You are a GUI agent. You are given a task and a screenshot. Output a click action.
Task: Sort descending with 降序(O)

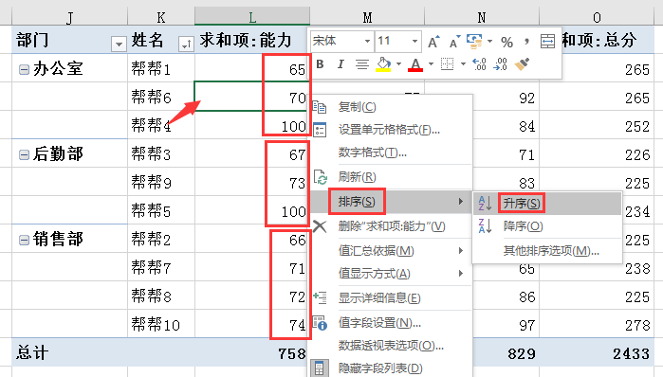(547, 226)
